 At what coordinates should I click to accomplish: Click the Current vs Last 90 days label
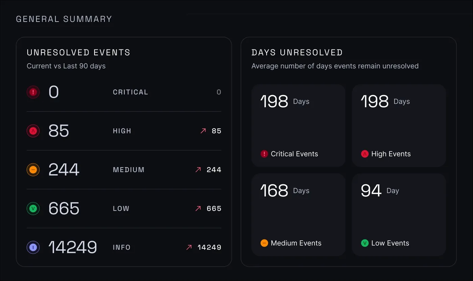(66, 66)
